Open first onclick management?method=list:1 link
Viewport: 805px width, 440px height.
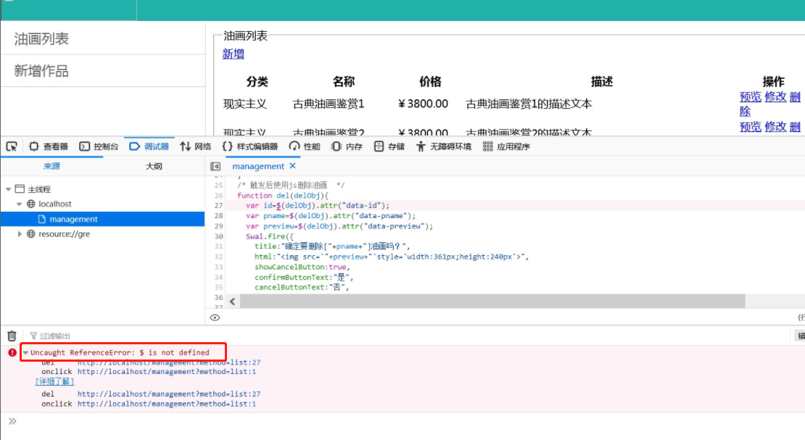pos(167,372)
